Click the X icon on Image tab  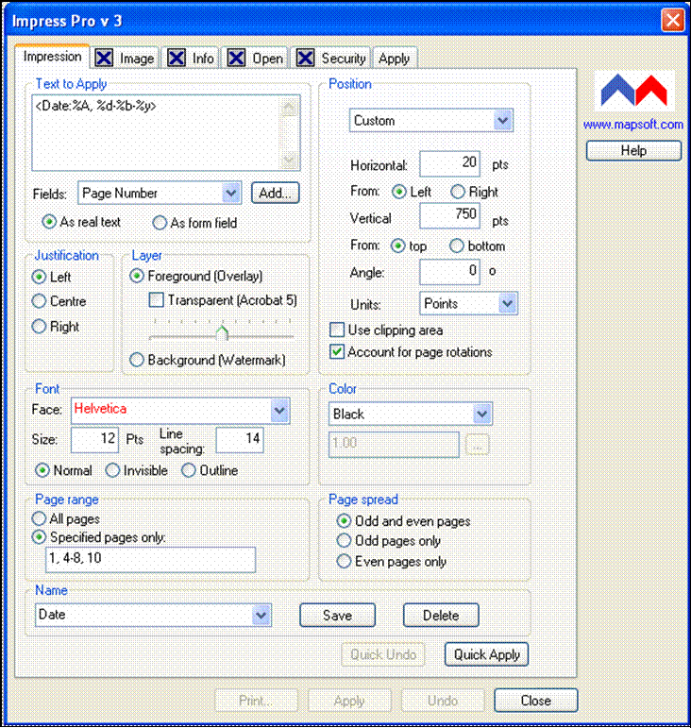[x=104, y=59]
